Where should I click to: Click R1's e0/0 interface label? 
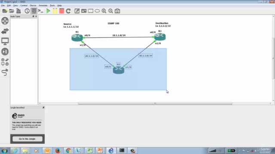tap(87, 35)
